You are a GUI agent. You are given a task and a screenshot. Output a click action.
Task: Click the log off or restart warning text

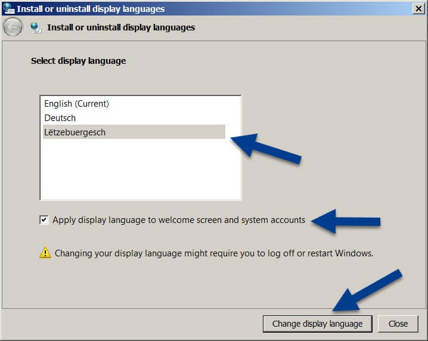click(214, 253)
